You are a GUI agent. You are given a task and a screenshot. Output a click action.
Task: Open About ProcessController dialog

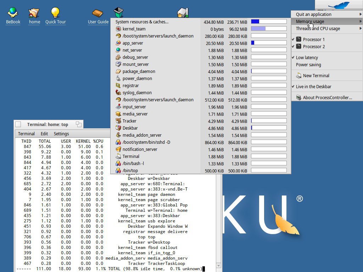pyautogui.click(x=327, y=97)
